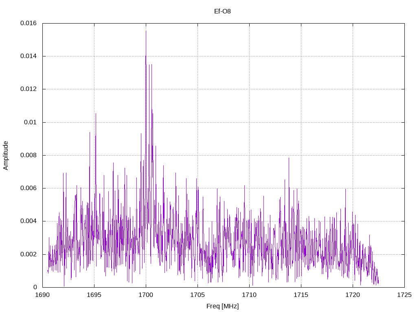This screenshot has width=417, height=312.
Task: Click the y-axis tick value 0.012
Action: (29, 89)
